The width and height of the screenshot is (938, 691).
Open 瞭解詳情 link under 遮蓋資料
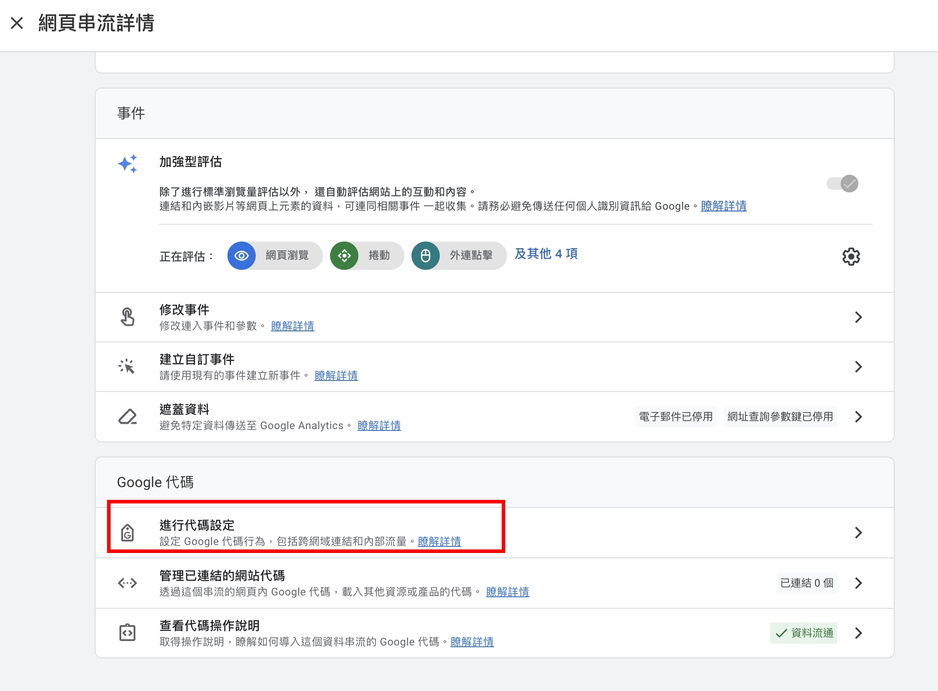click(x=379, y=426)
